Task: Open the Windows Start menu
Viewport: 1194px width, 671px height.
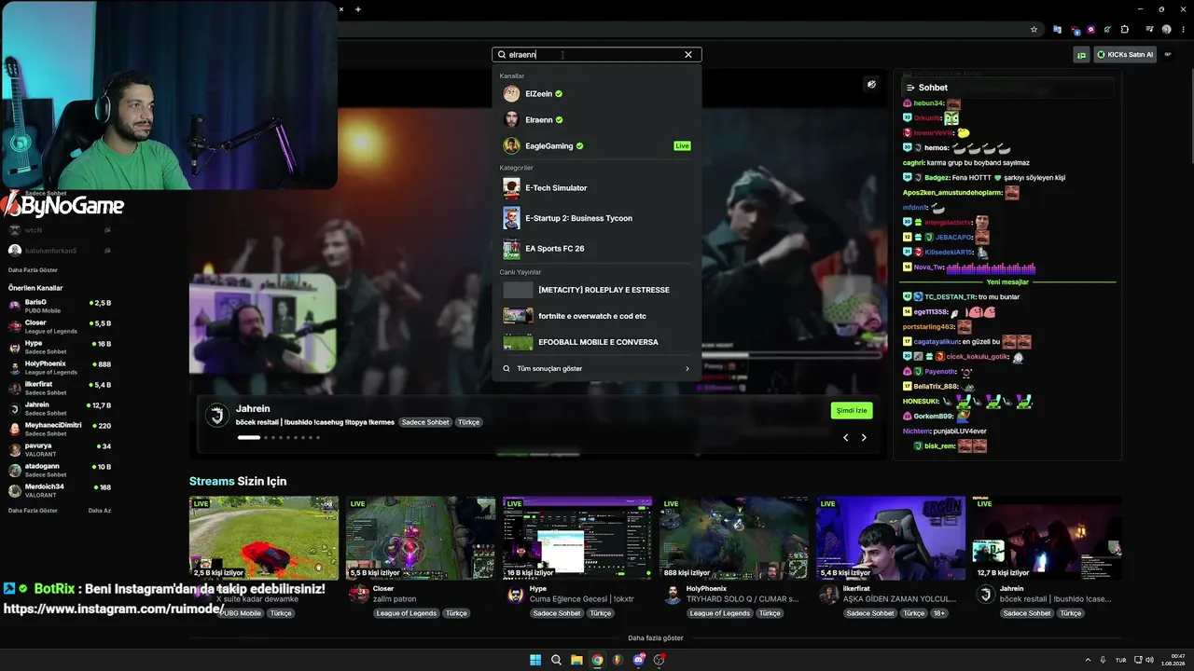Action: 535,660
